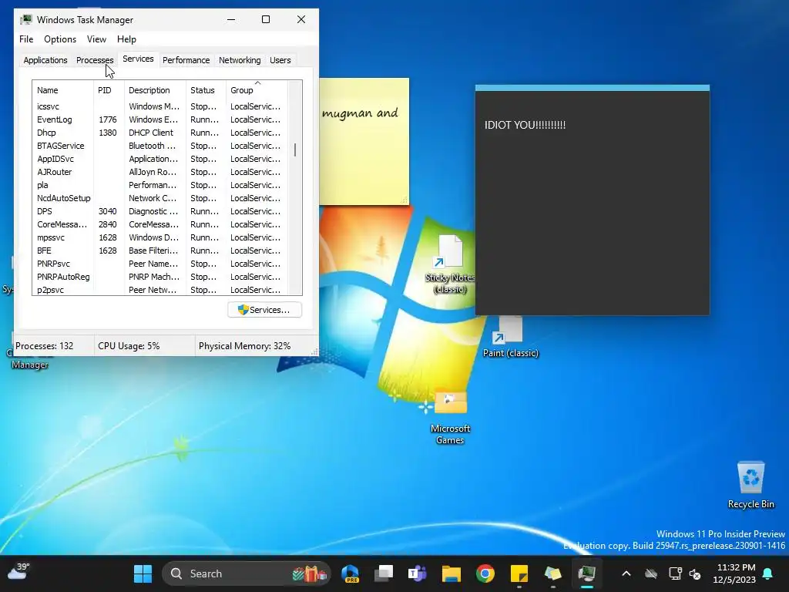Select the Dhcp service row

pyautogui.click(x=160, y=133)
